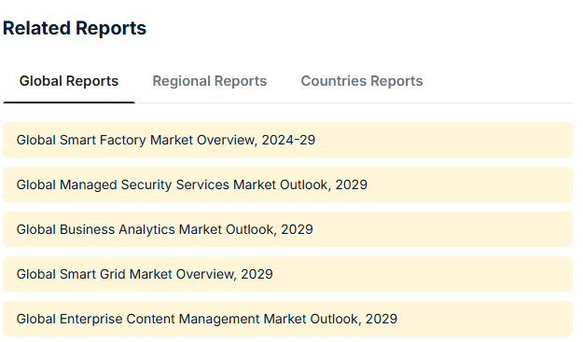The width and height of the screenshot is (583, 342).
Task: Click the Related Reports heading
Action: 75,28
